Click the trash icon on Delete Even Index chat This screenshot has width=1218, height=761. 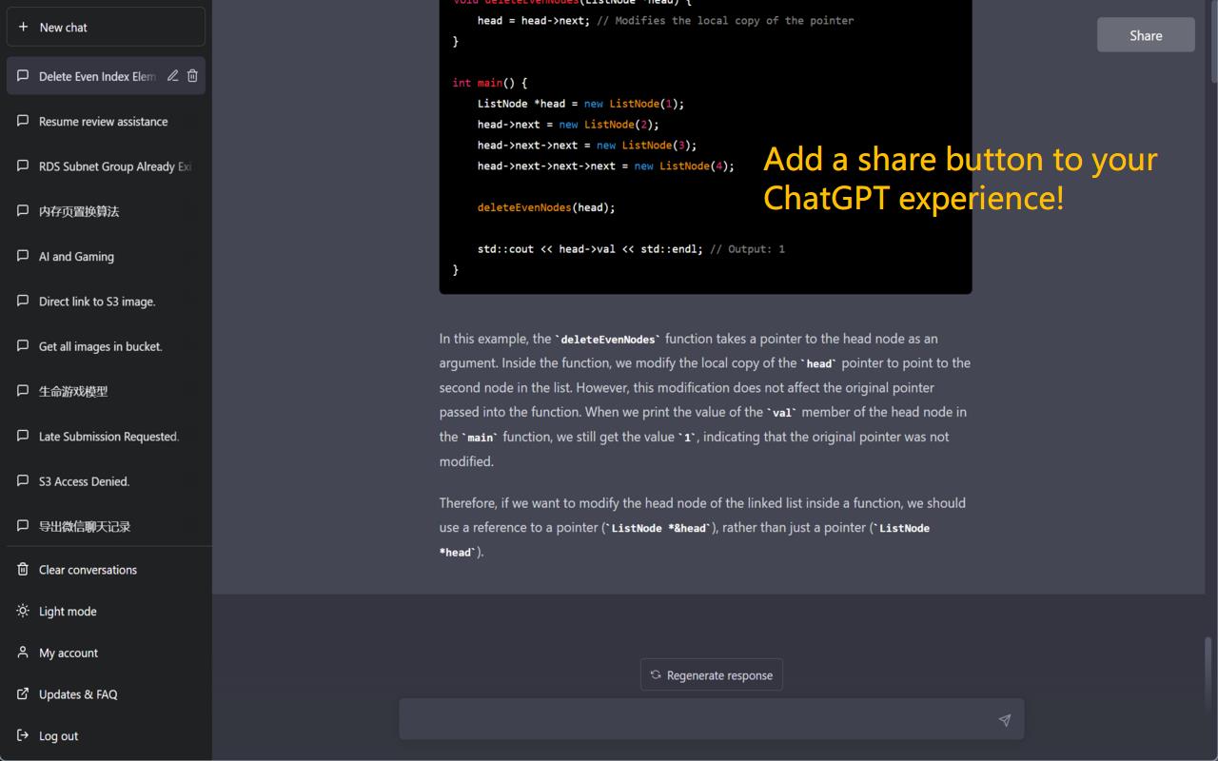click(x=191, y=76)
